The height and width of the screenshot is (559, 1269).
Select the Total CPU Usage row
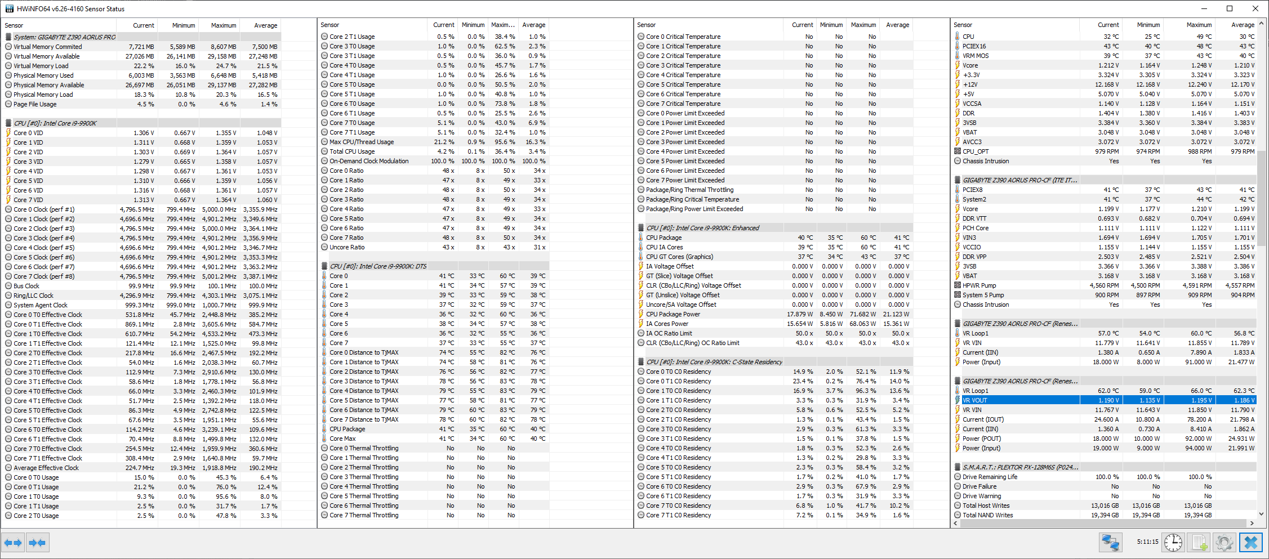(x=434, y=151)
